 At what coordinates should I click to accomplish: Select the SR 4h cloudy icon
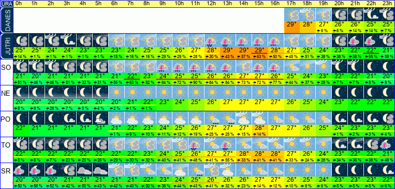(85, 170)
